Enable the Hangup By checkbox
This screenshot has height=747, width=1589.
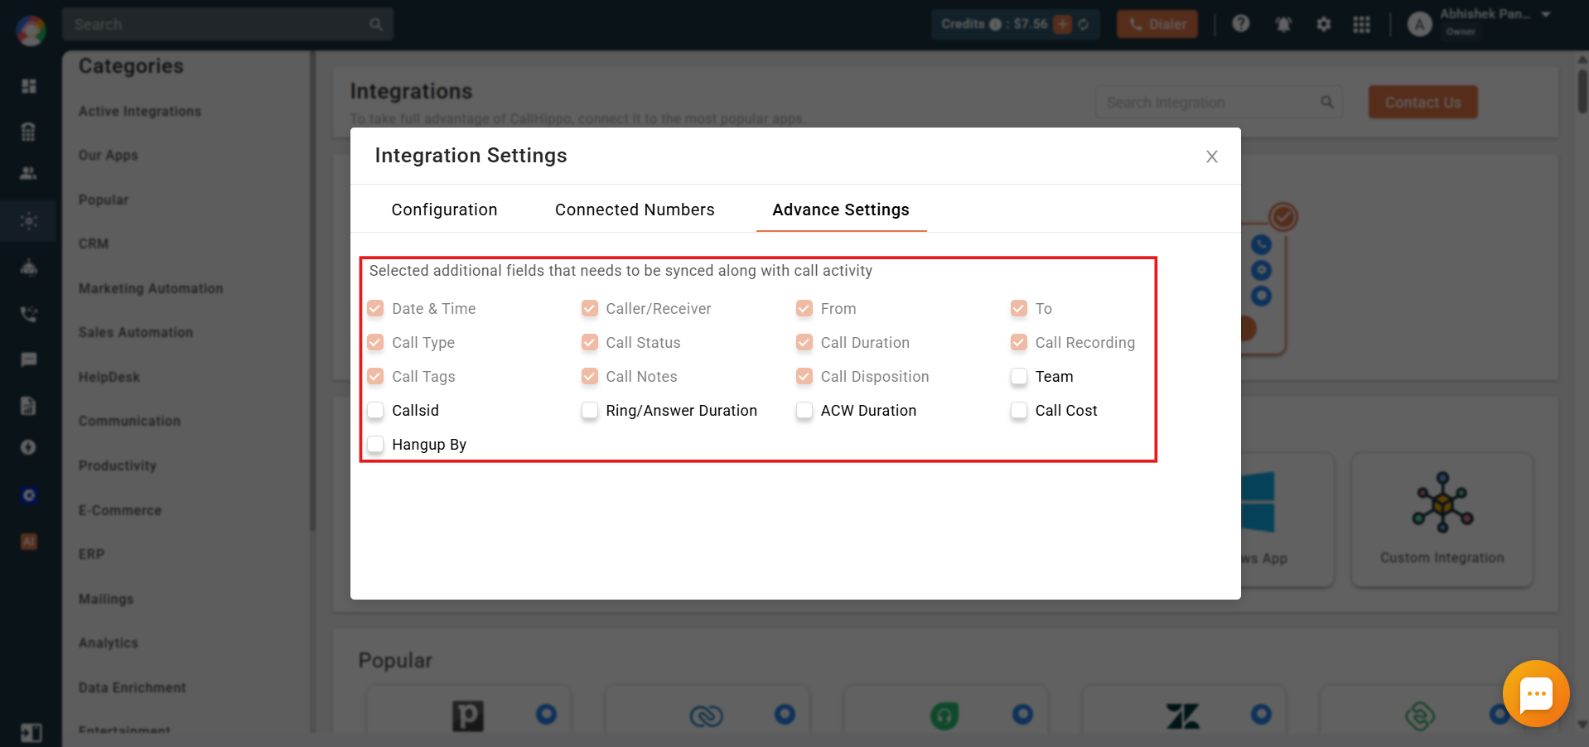(x=375, y=445)
